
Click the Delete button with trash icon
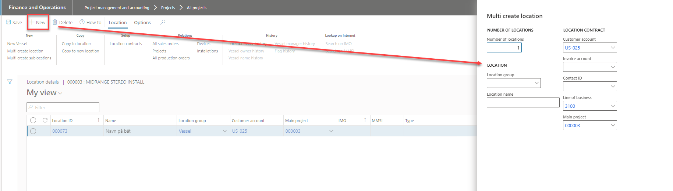tap(63, 22)
